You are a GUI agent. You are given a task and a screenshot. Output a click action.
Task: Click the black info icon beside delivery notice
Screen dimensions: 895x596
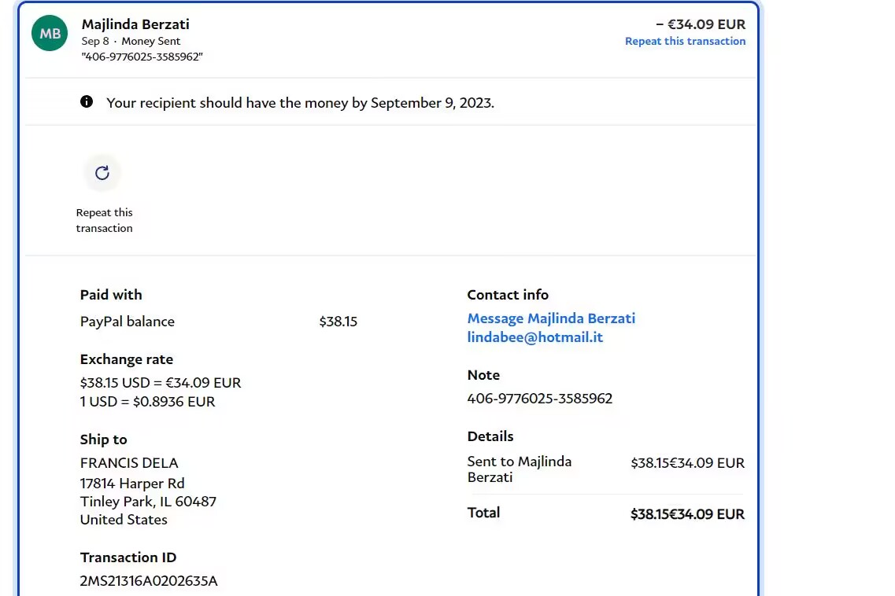pyautogui.click(x=87, y=101)
